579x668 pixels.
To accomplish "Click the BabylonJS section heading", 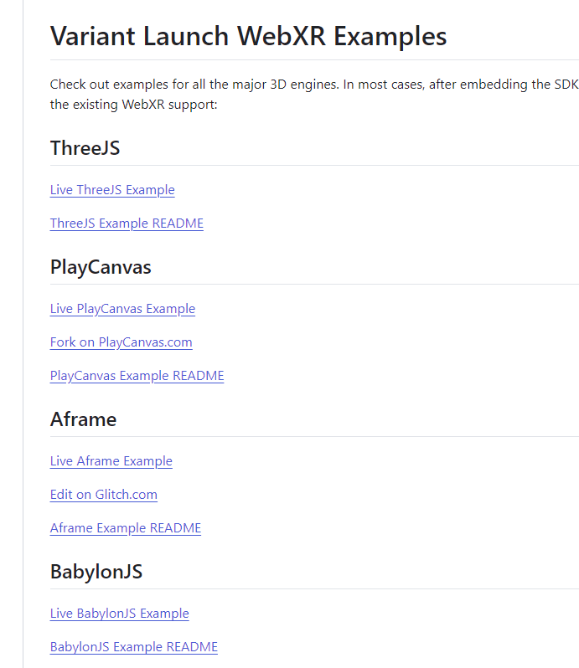I will (96, 572).
